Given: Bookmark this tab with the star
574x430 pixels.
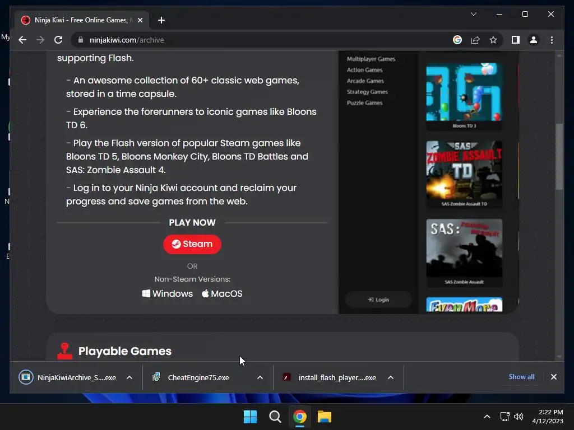Looking at the screenshot, I should tap(493, 40).
